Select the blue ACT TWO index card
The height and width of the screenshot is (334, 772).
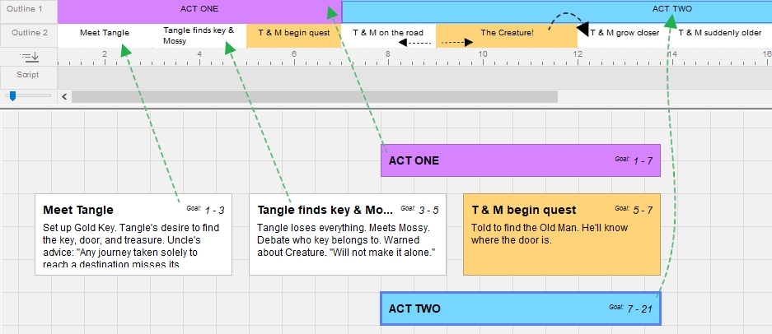pos(494,308)
